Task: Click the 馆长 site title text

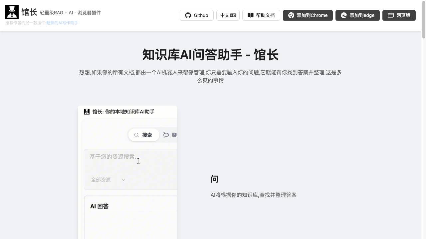Action: point(29,12)
